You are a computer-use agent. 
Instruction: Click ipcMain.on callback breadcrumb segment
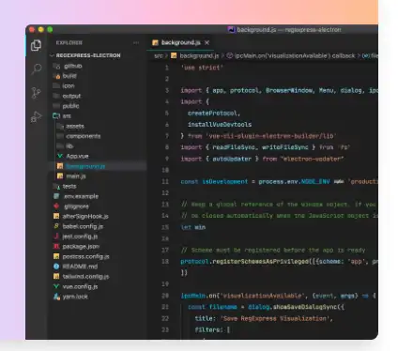click(x=295, y=55)
